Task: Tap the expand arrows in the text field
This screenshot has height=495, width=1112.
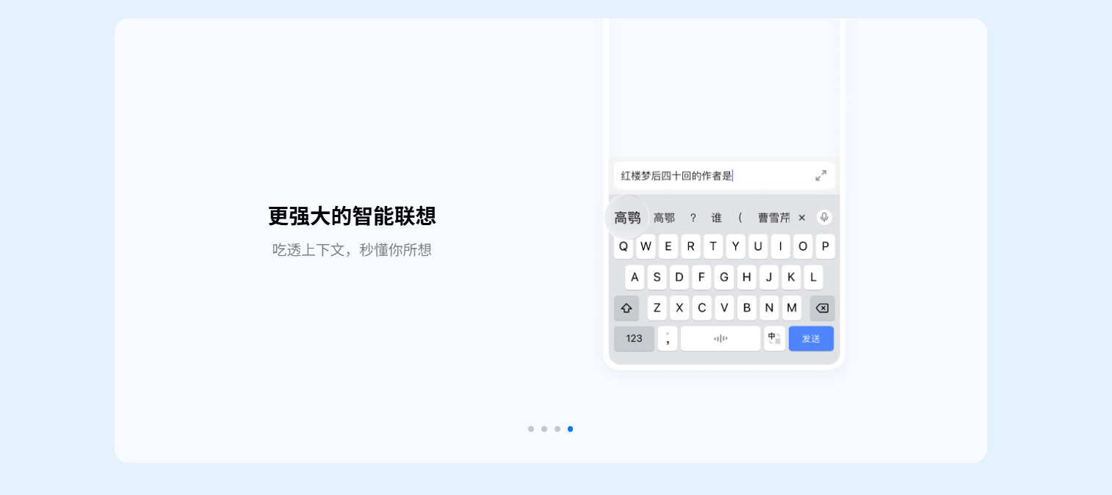Action: pyautogui.click(x=821, y=175)
